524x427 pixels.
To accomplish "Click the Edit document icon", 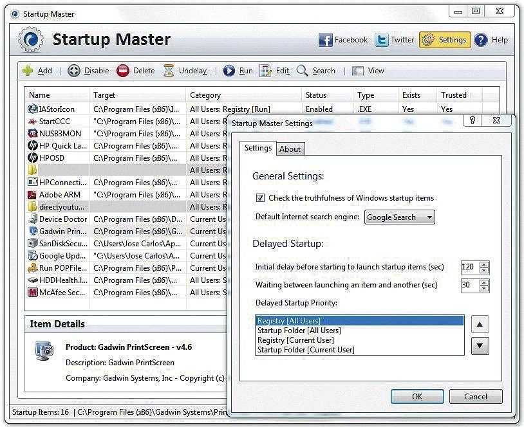I will [266, 71].
